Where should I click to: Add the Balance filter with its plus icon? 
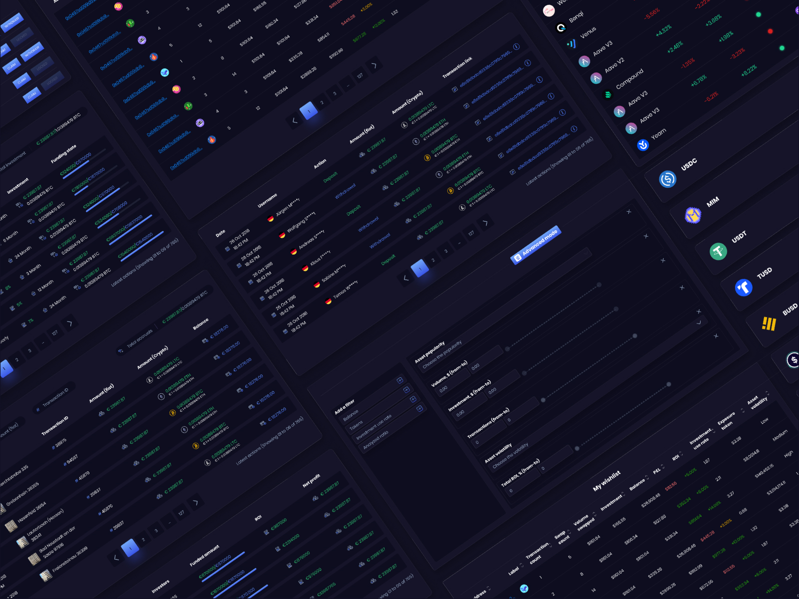click(400, 380)
